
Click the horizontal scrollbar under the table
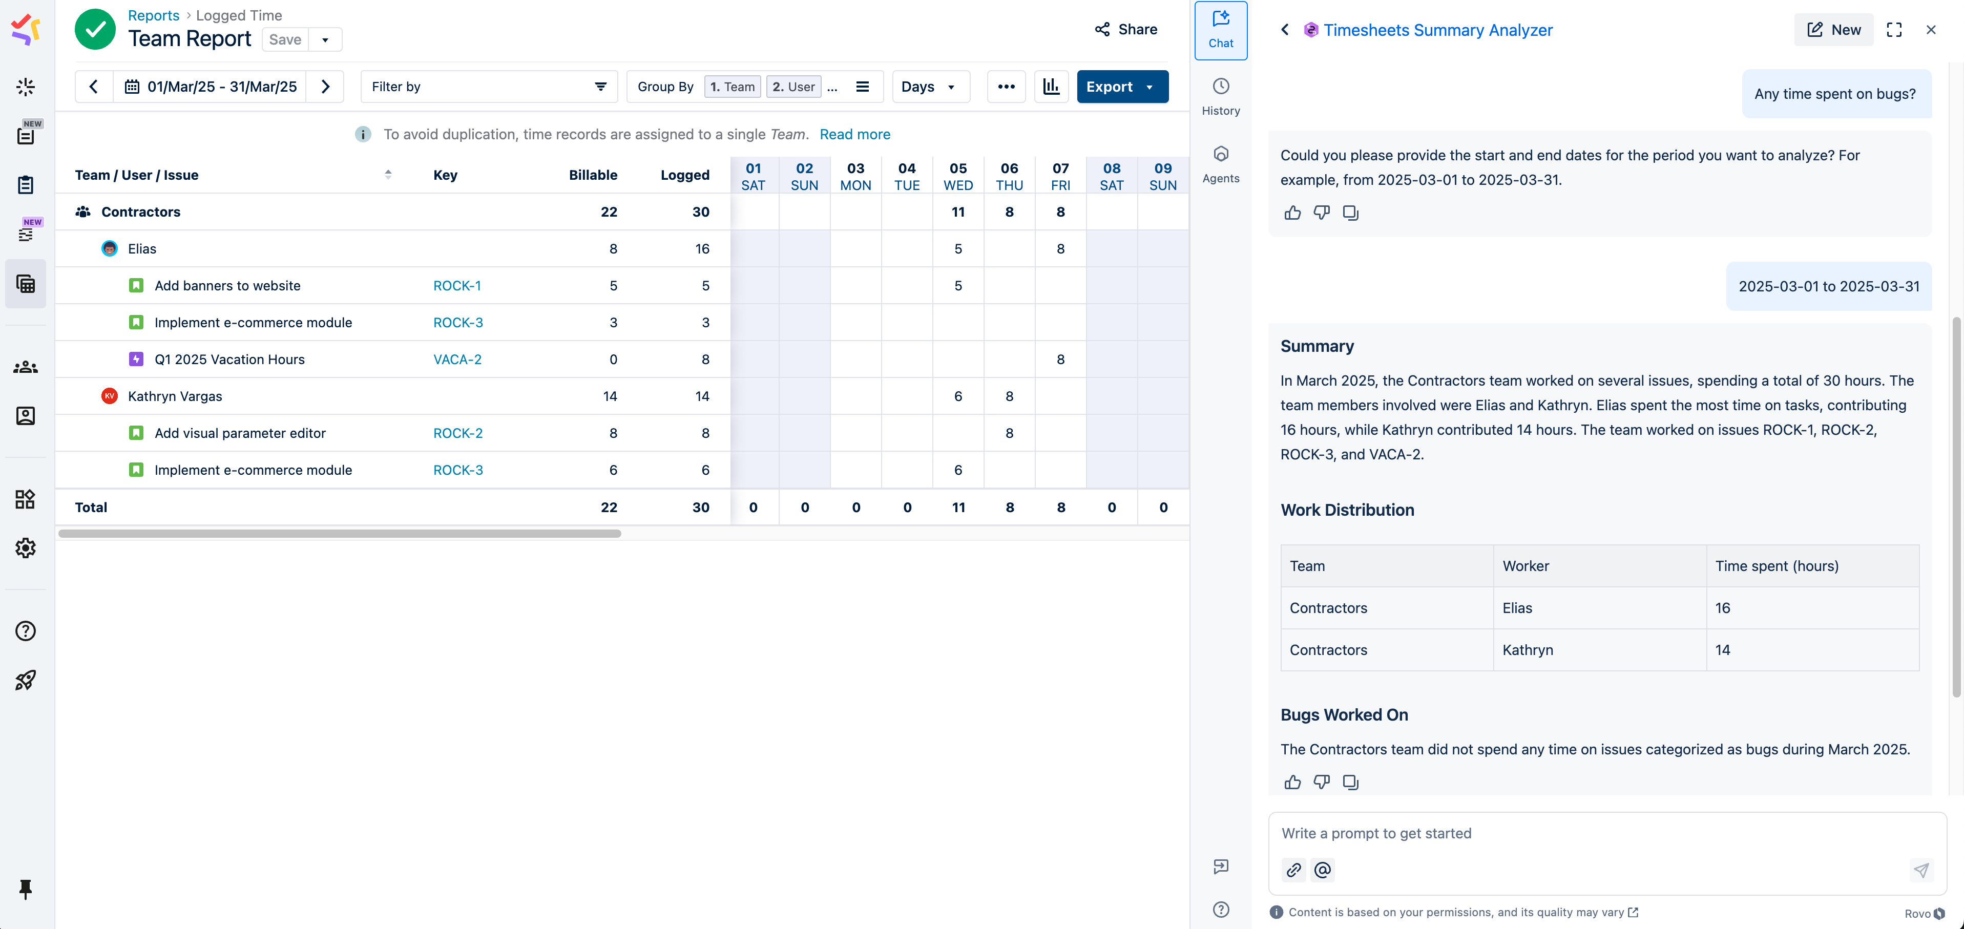pyautogui.click(x=339, y=534)
